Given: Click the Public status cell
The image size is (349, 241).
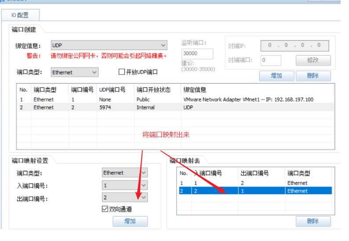Looking at the screenshot, I should click(143, 99).
